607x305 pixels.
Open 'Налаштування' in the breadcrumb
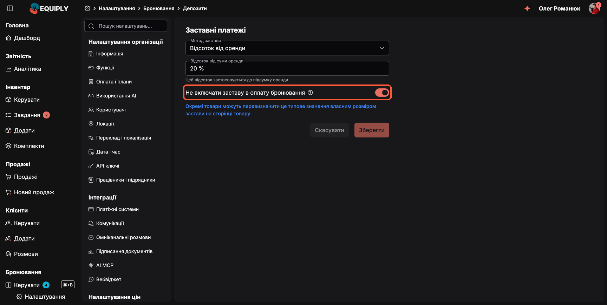tap(117, 8)
